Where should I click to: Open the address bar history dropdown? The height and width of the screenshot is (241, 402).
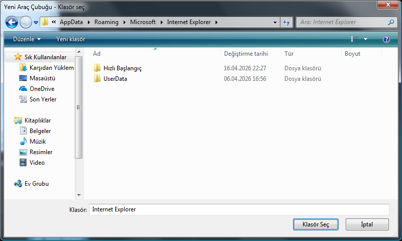pyautogui.click(x=275, y=22)
